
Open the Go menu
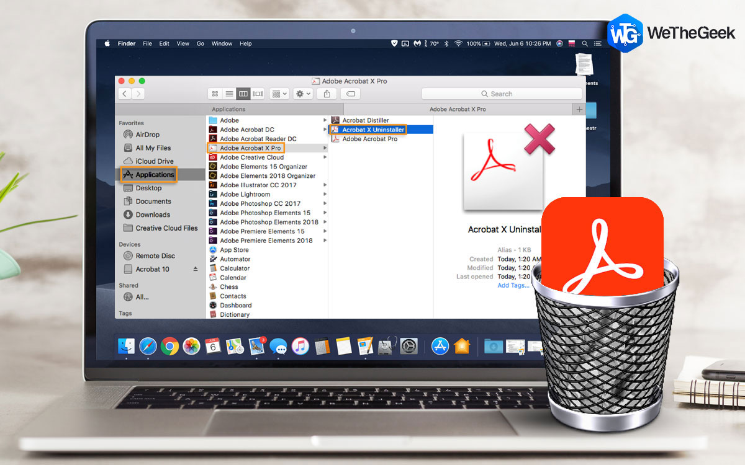click(201, 43)
